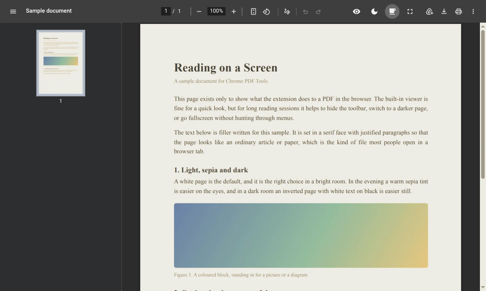Toggle the sidebar menu hamburger icon

(x=13, y=11)
